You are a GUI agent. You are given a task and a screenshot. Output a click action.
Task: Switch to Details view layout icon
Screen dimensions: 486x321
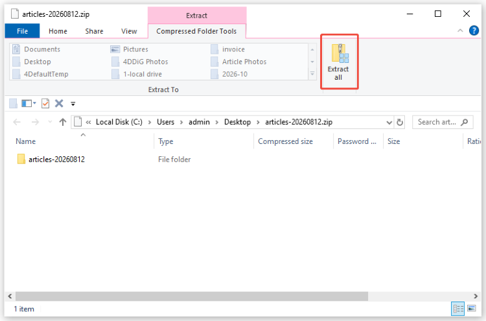coord(457,309)
